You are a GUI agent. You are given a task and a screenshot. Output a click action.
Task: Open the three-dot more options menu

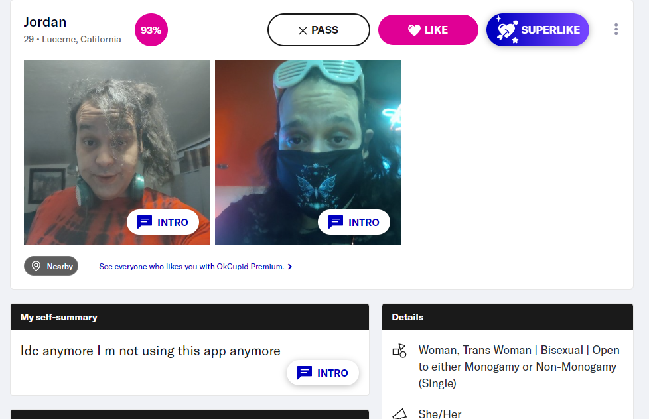tap(616, 29)
